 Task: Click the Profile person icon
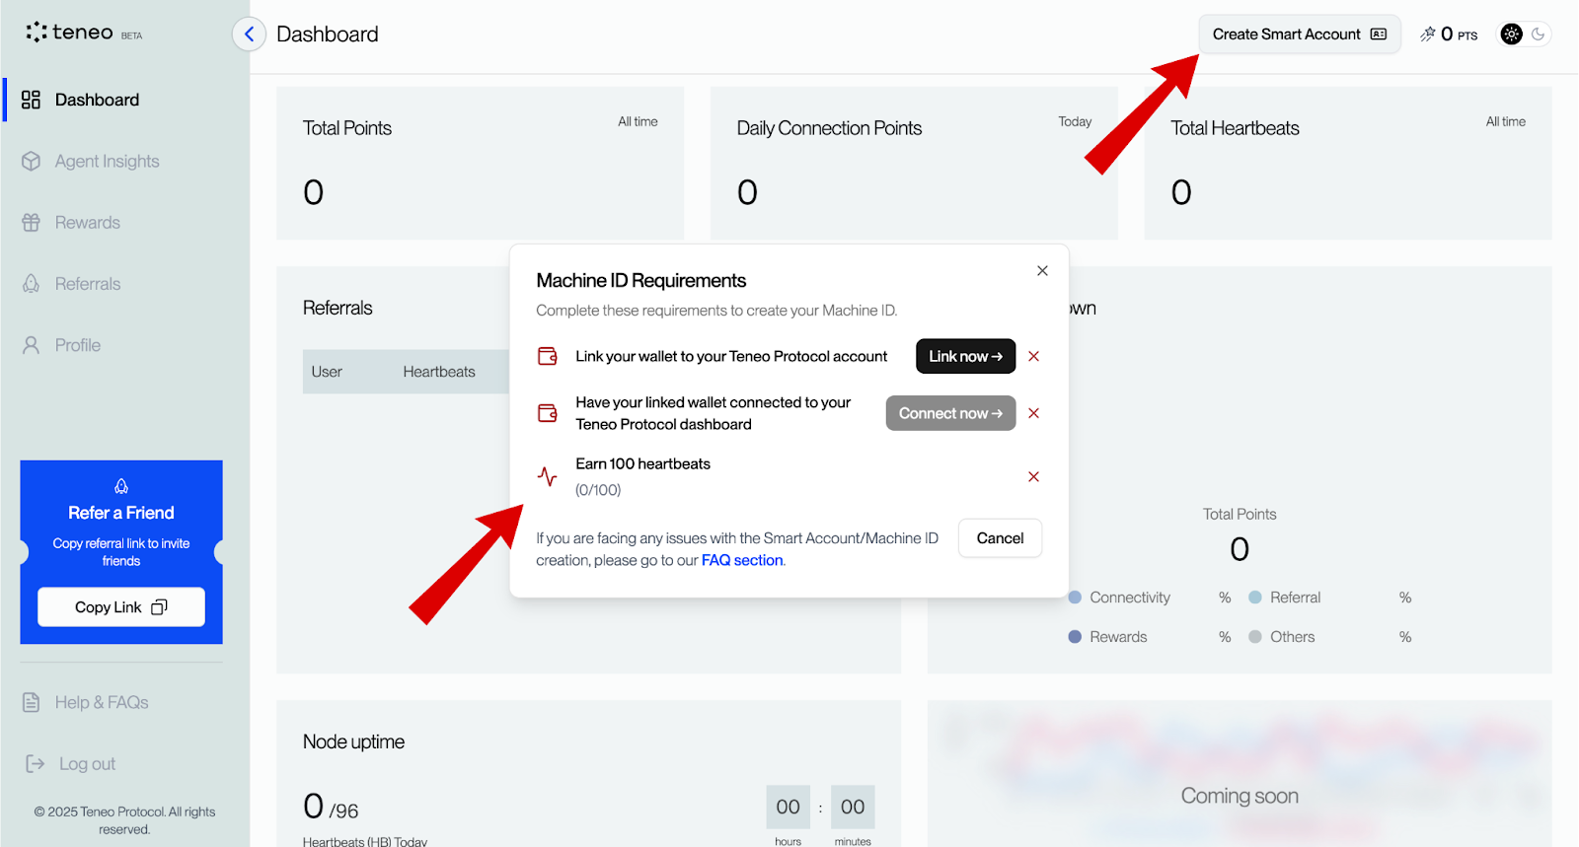click(31, 345)
